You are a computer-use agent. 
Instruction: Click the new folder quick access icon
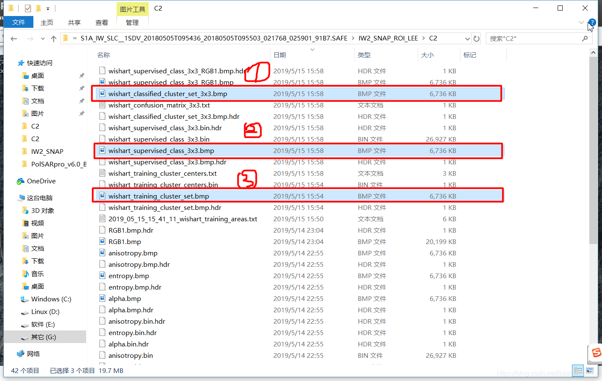(x=38, y=8)
